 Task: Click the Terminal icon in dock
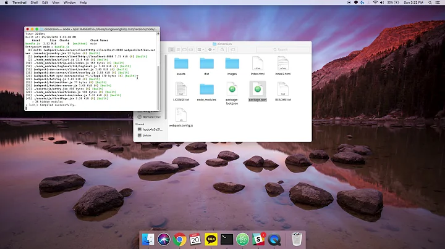[227, 238]
